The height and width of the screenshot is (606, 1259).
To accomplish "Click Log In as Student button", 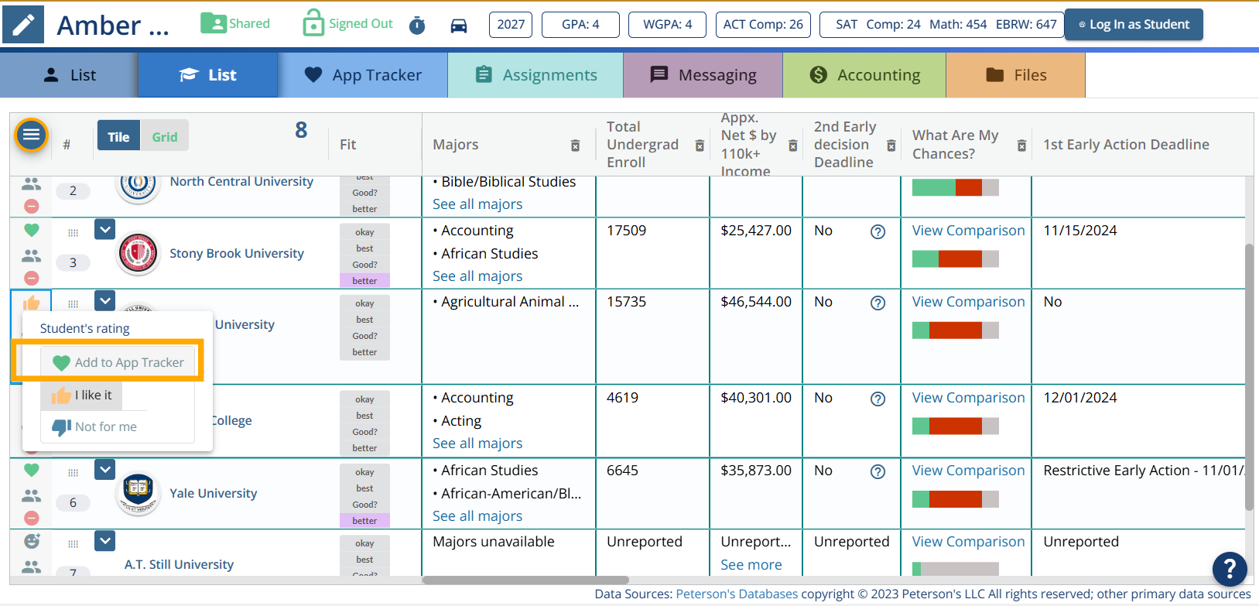I will pyautogui.click(x=1134, y=24).
